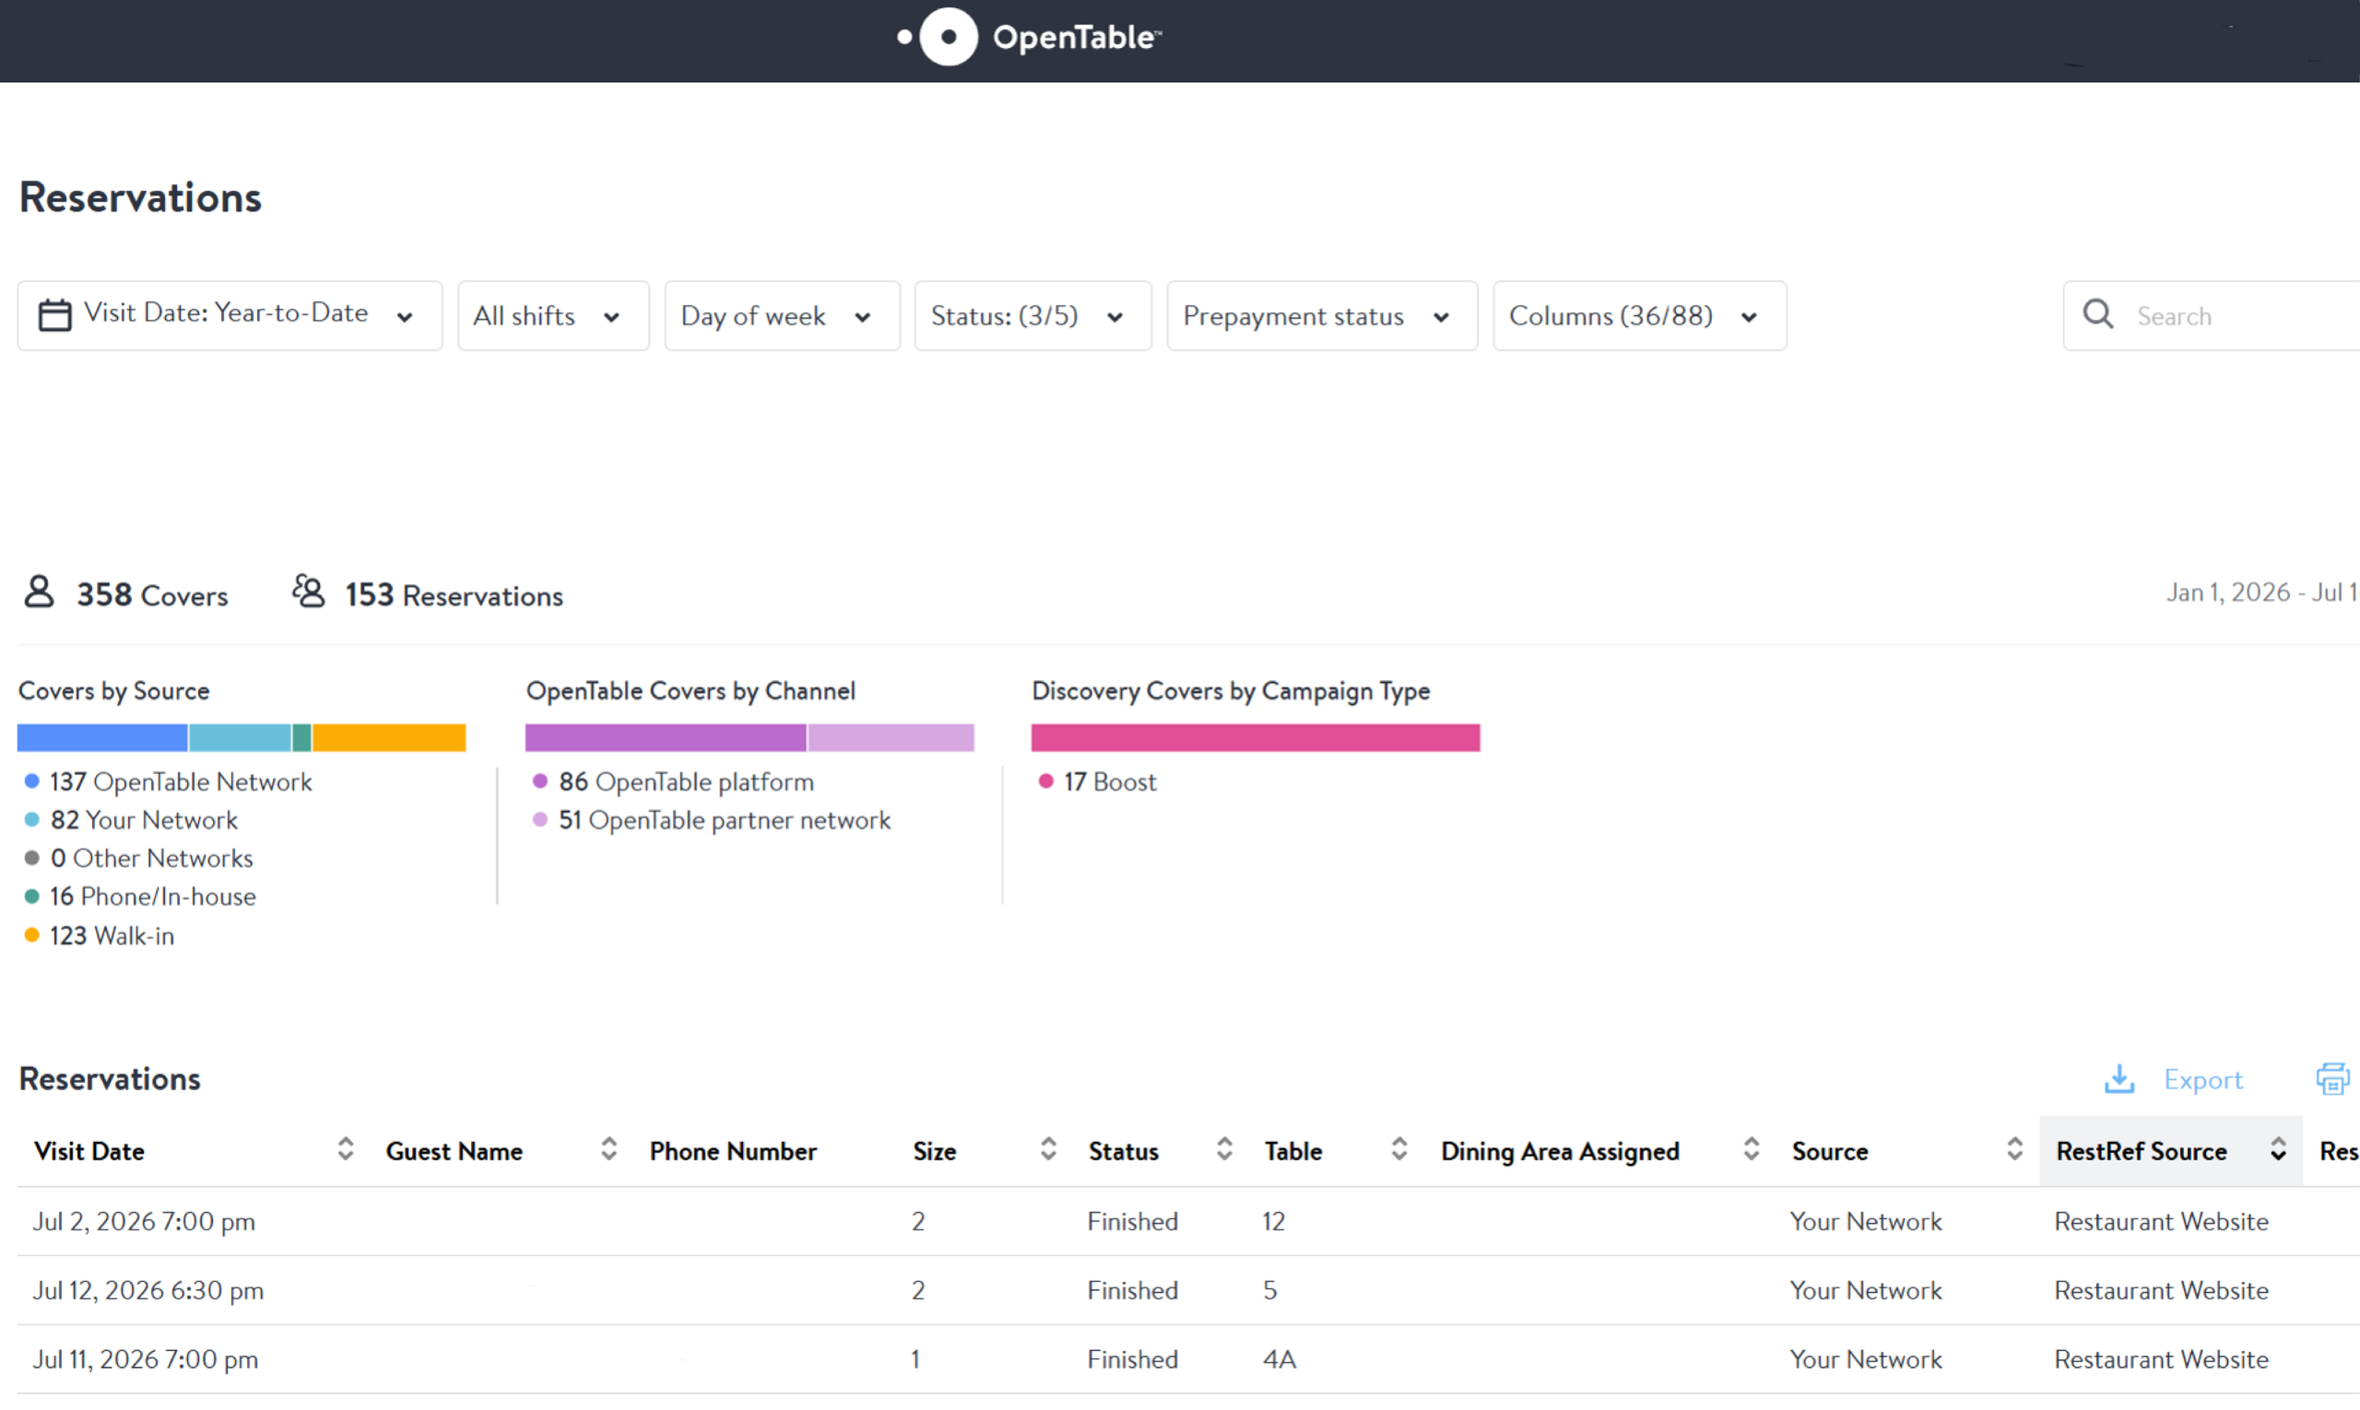2360x1410 pixels.
Task: Click the Export link
Action: (x=2202, y=1080)
